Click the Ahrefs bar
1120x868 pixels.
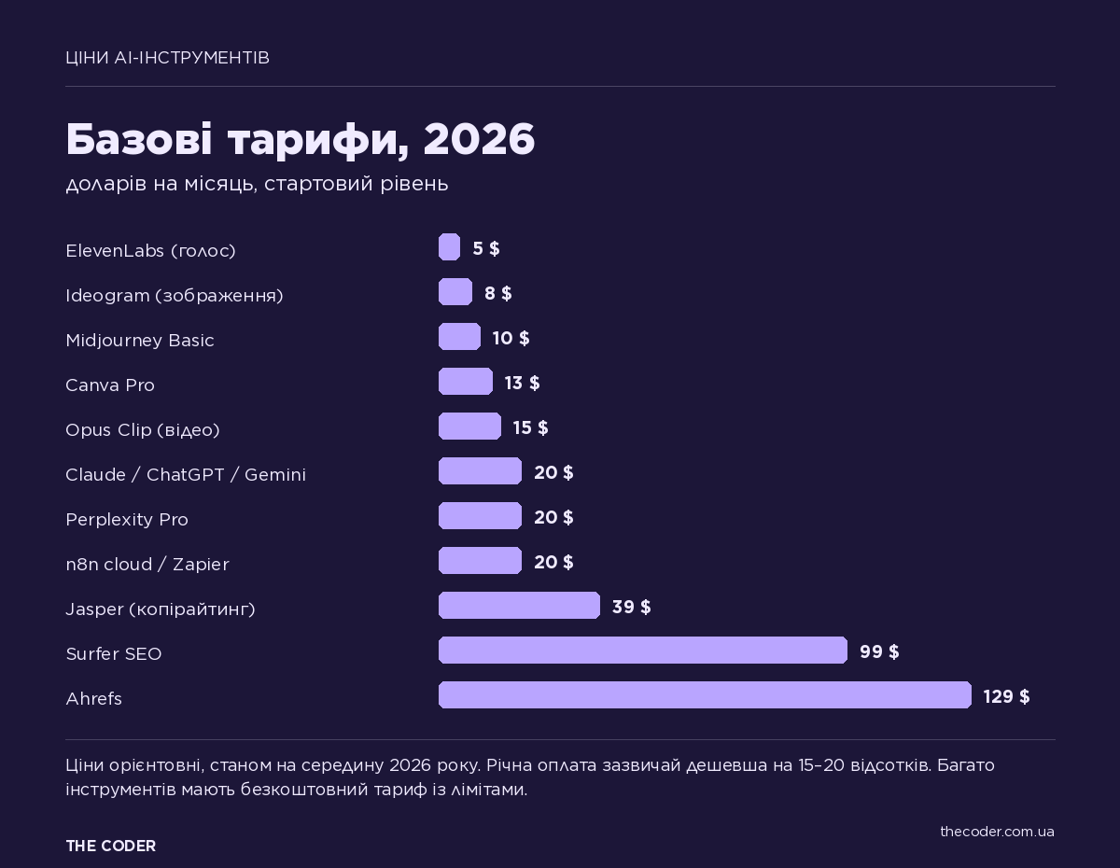pyautogui.click(x=705, y=695)
